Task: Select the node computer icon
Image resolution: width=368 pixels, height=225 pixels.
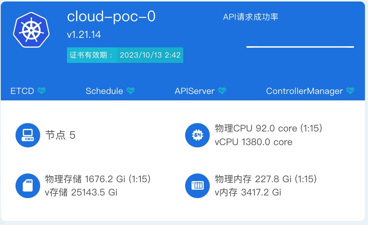Action: pyautogui.click(x=28, y=135)
